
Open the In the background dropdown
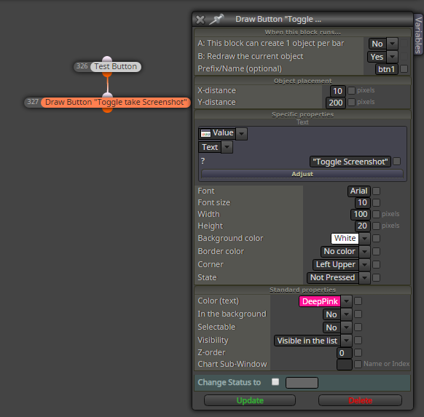pyautogui.click(x=346, y=314)
